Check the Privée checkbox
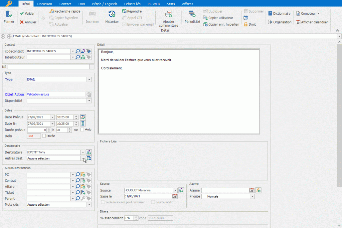The image size is (342, 228). click(44, 136)
